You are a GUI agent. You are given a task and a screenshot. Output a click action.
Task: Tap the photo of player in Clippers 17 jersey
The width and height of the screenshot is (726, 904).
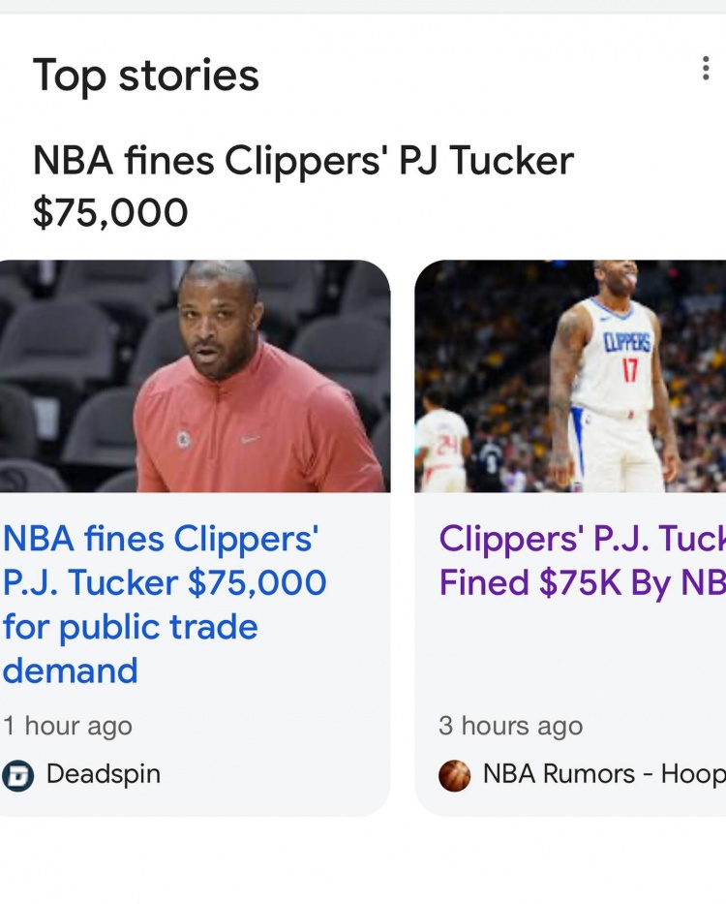[570, 376]
